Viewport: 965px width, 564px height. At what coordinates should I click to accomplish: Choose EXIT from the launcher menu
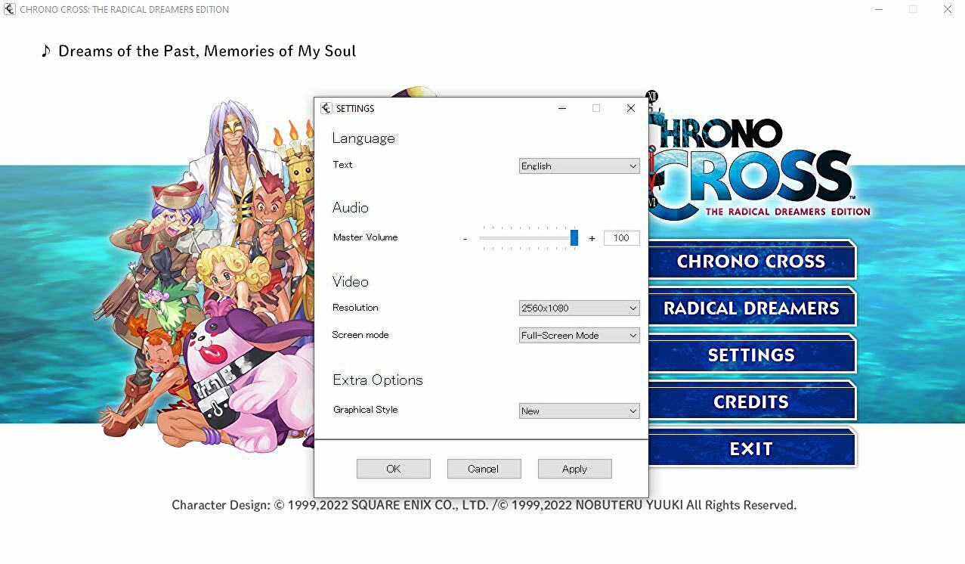pyautogui.click(x=751, y=448)
